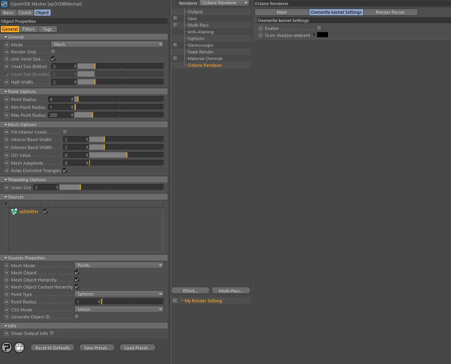Image resolution: width=451 pixels, height=364 pixels.
Task: Uncheck the xpEmitter source checkbox
Action: (x=45, y=211)
